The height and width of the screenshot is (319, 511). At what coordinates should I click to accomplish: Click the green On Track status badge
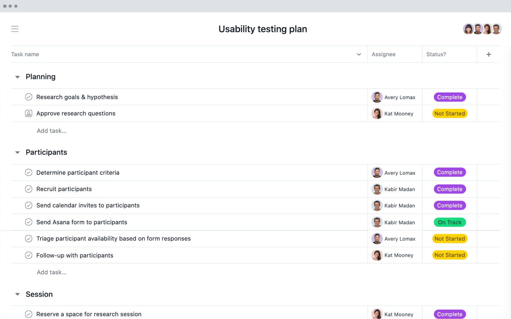(450, 222)
